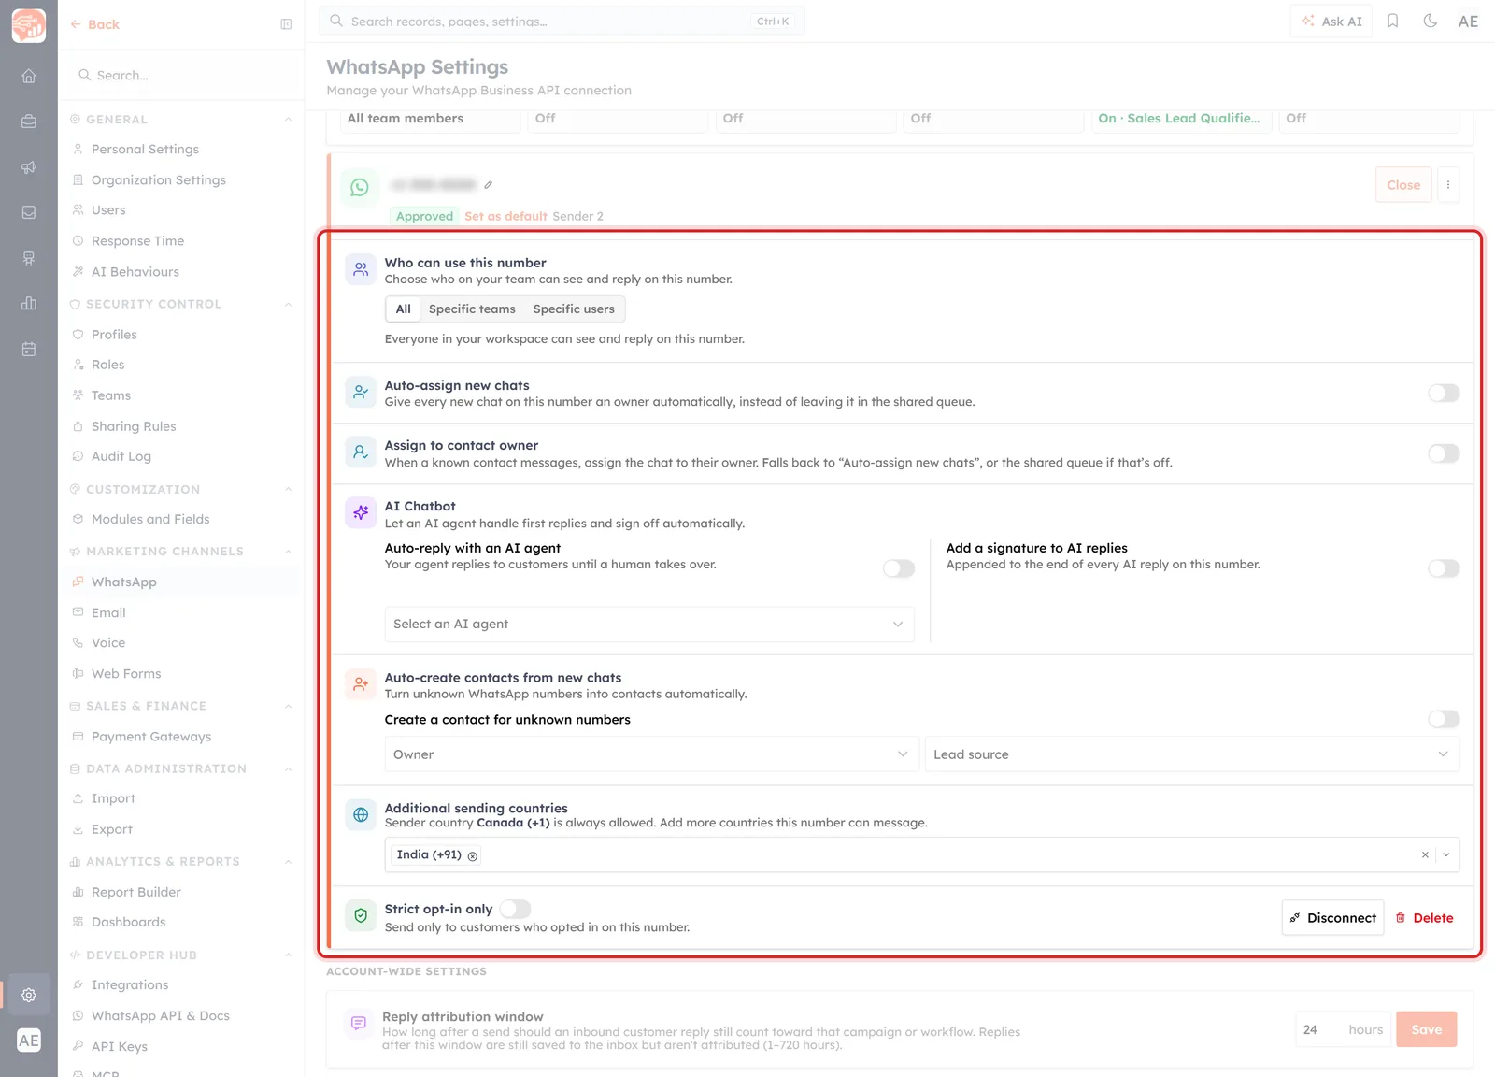Expand the sending countries dropdown arrow

pyautogui.click(x=1446, y=854)
